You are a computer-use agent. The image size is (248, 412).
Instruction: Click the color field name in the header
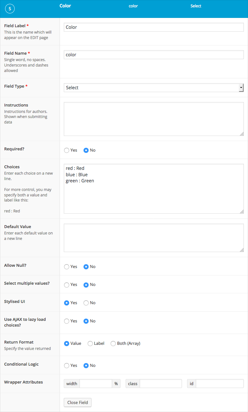coord(133,6)
